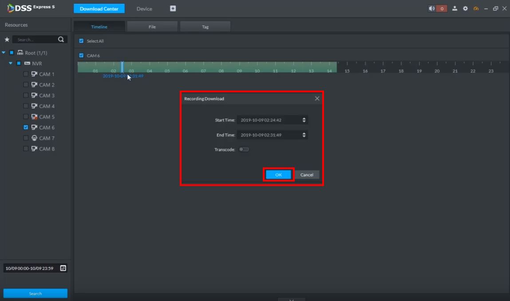This screenshot has width=510, height=301.
Task: Confirm download with OK button
Action: pyautogui.click(x=278, y=175)
